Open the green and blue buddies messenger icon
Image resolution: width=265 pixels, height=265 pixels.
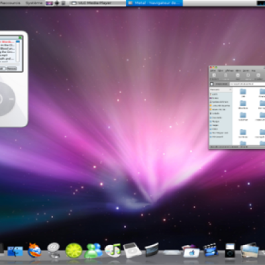[x=93, y=250]
